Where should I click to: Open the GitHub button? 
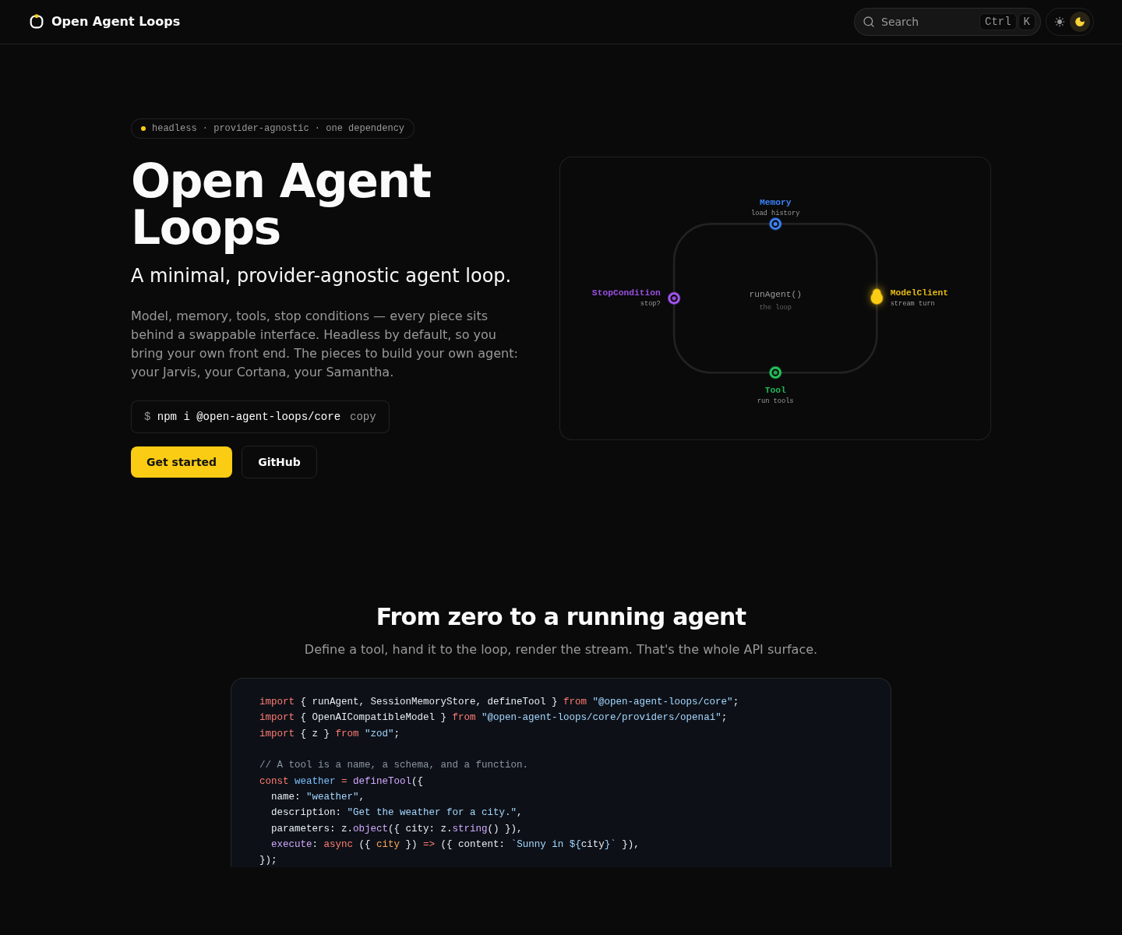click(x=279, y=462)
